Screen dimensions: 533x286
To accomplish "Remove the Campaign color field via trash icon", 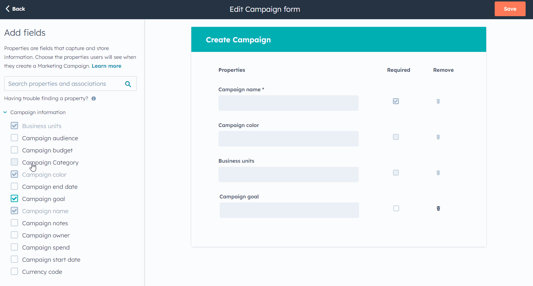I will pyautogui.click(x=438, y=137).
